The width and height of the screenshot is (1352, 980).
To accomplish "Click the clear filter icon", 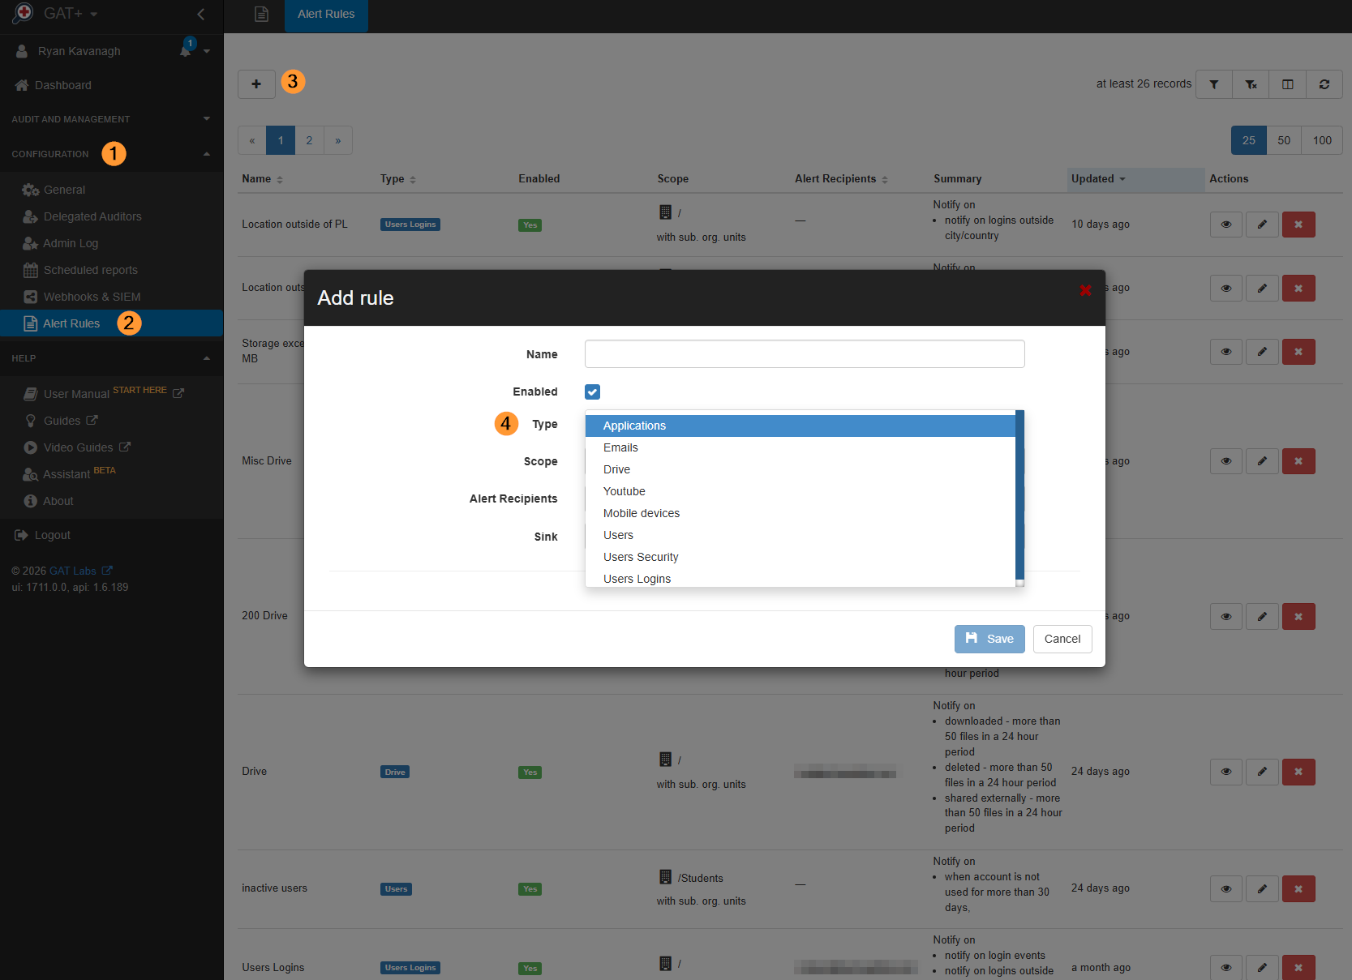I will tap(1251, 84).
